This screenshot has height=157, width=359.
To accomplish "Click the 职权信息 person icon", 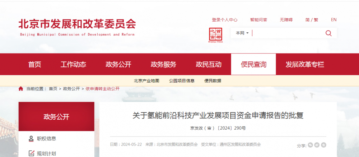I will pyautogui.click(x=31, y=138).
